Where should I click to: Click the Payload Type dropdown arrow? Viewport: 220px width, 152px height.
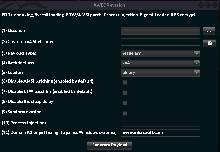point(197,54)
